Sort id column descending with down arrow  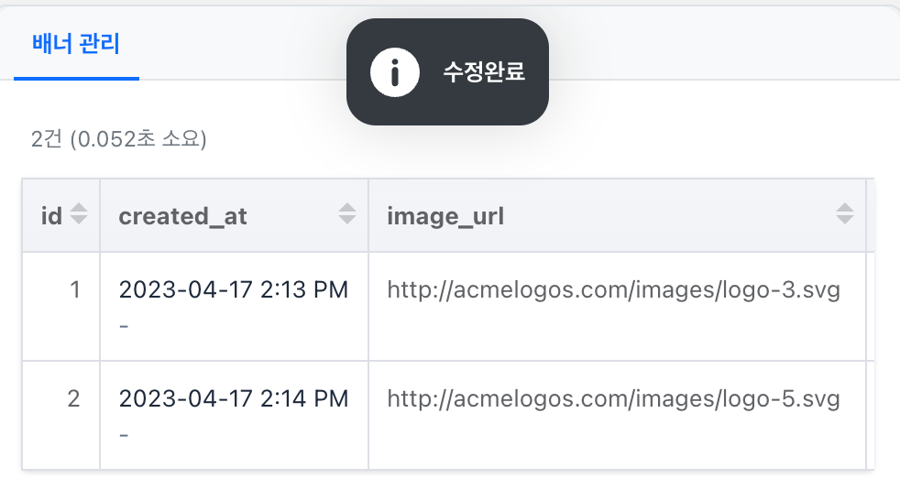(x=79, y=220)
